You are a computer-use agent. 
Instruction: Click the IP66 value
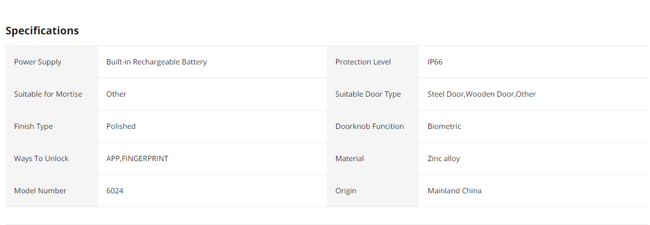pos(435,62)
